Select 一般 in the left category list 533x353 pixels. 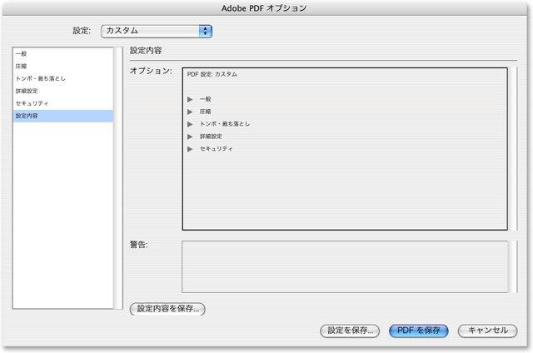(x=22, y=53)
